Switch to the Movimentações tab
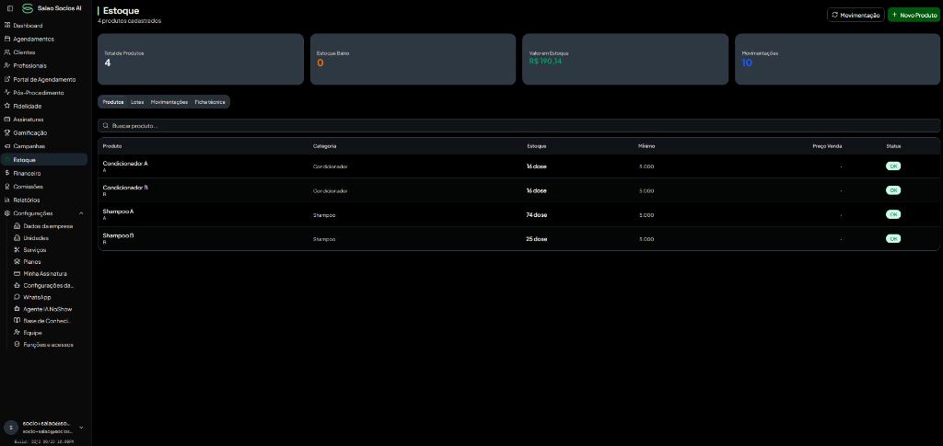The width and height of the screenshot is (943, 446). (169, 102)
